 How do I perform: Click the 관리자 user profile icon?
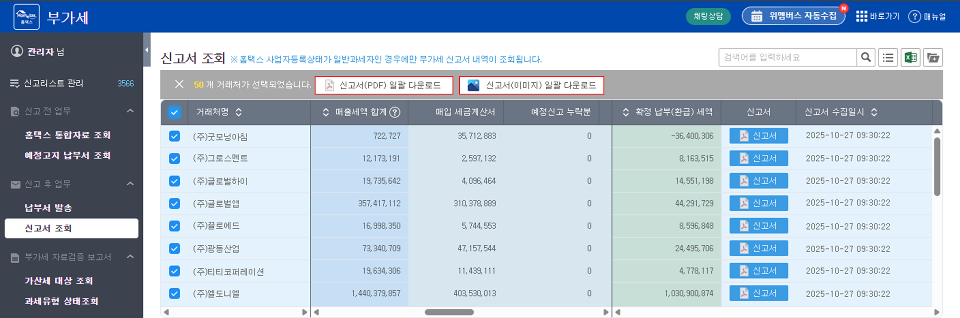tap(17, 51)
